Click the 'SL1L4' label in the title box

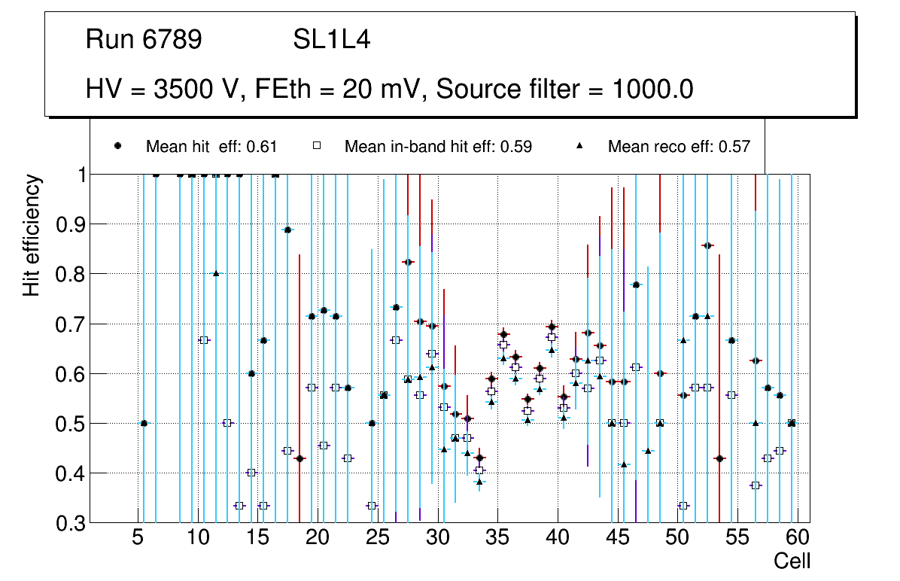click(331, 40)
